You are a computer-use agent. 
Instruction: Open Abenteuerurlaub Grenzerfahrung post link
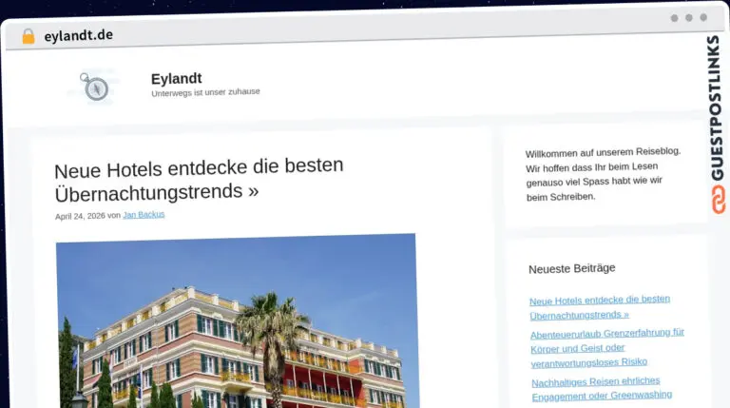coord(607,347)
